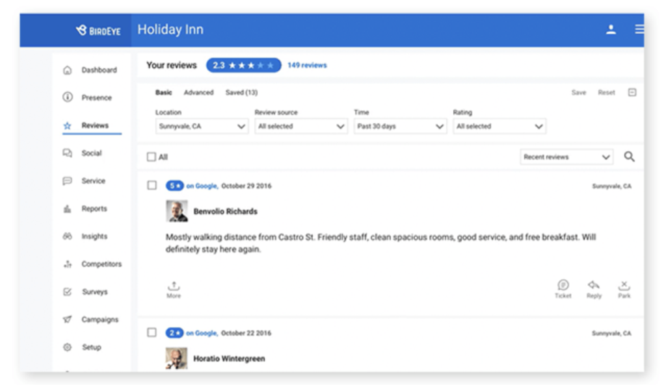Click Sunnyvale, CA label on Benvolio review
This screenshot has height=385, width=666.
point(611,186)
